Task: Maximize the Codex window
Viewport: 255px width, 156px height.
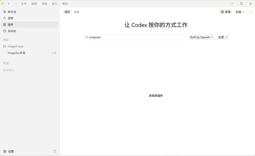Action: pos(241,4)
